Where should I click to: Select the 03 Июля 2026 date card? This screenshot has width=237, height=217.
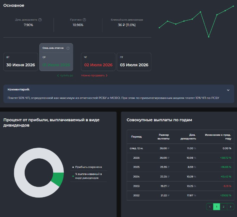(x=134, y=62)
